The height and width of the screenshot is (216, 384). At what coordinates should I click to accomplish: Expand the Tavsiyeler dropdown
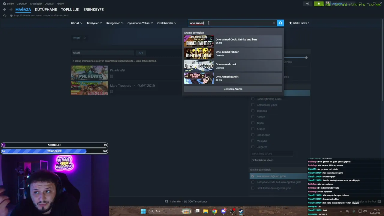(x=94, y=23)
